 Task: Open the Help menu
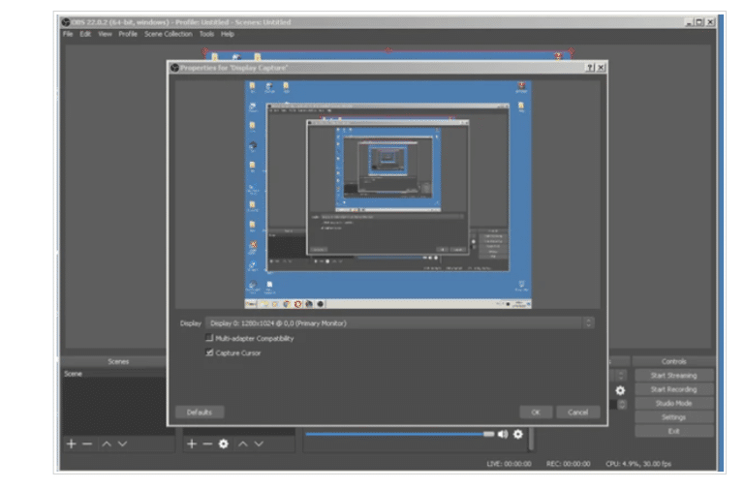click(x=228, y=34)
